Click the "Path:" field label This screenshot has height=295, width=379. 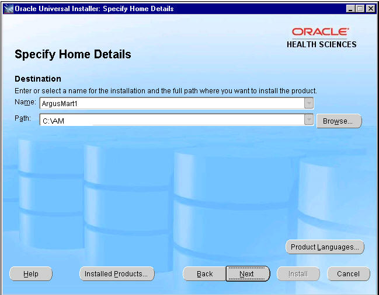pyautogui.click(x=23, y=118)
